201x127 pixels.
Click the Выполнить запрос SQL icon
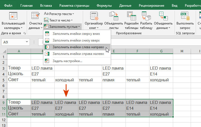[x=185, y=16]
